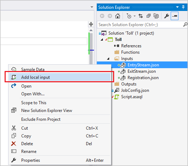Image resolution: width=188 pixels, height=166 pixels.
Task: Select the Outputs folder
Action: [x=129, y=84]
